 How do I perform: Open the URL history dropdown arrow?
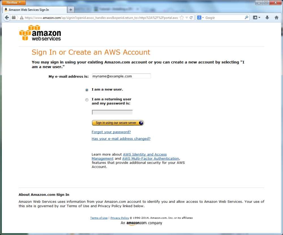[x=187, y=18]
